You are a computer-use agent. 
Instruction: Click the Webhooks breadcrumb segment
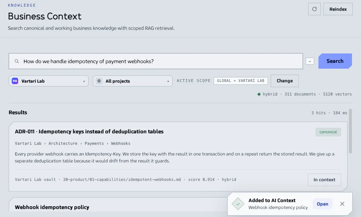pos(121,143)
